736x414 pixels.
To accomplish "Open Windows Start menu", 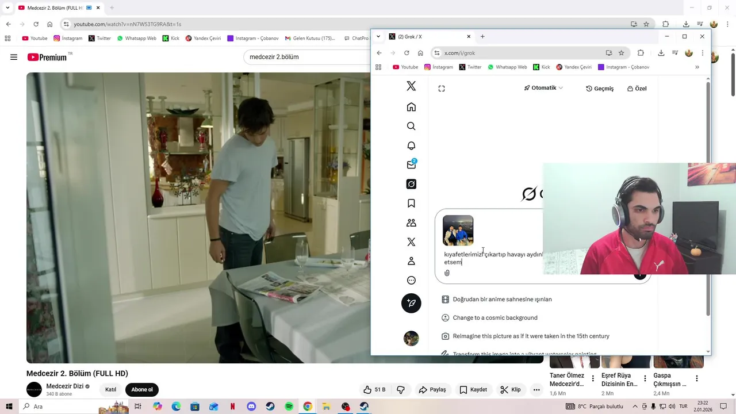I will (9, 407).
